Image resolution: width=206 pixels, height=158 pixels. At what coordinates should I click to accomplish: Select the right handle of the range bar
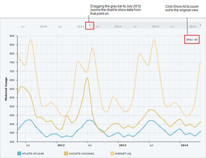200,25
